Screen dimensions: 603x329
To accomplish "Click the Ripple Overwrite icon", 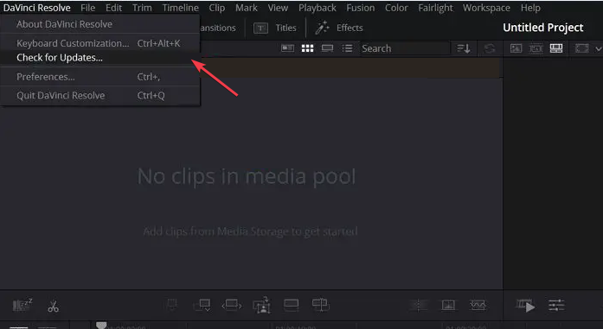I will [232, 305].
